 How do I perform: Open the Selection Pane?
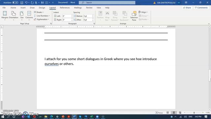(134, 16)
